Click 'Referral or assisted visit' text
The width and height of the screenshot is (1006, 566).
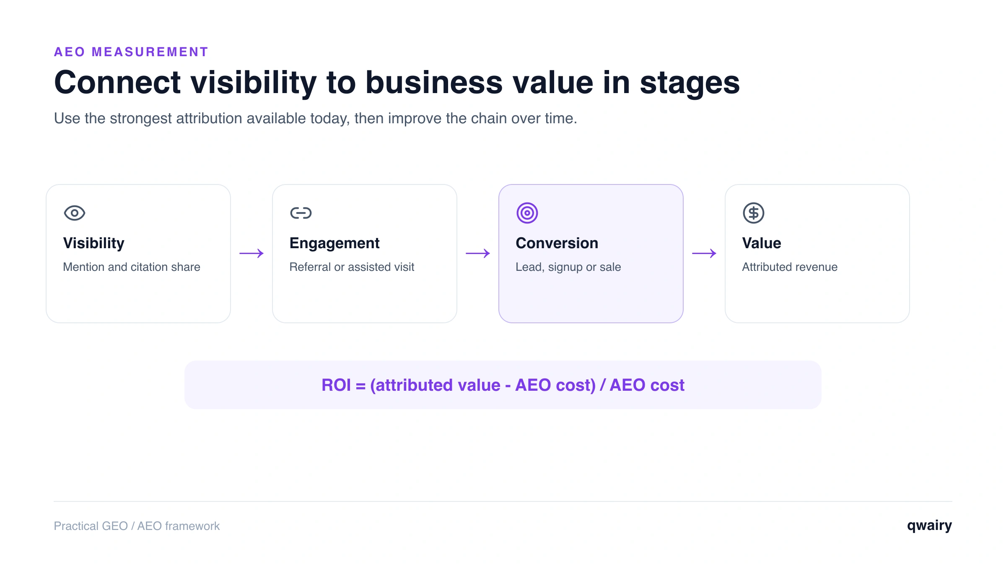tap(352, 267)
